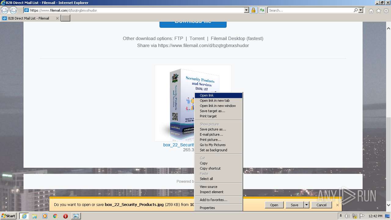Open the media player taskbar icon
391x220 pixels.
click(45, 216)
